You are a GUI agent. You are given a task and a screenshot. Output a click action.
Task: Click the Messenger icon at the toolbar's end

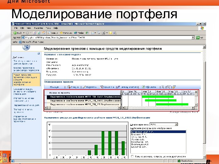pos(115,33)
